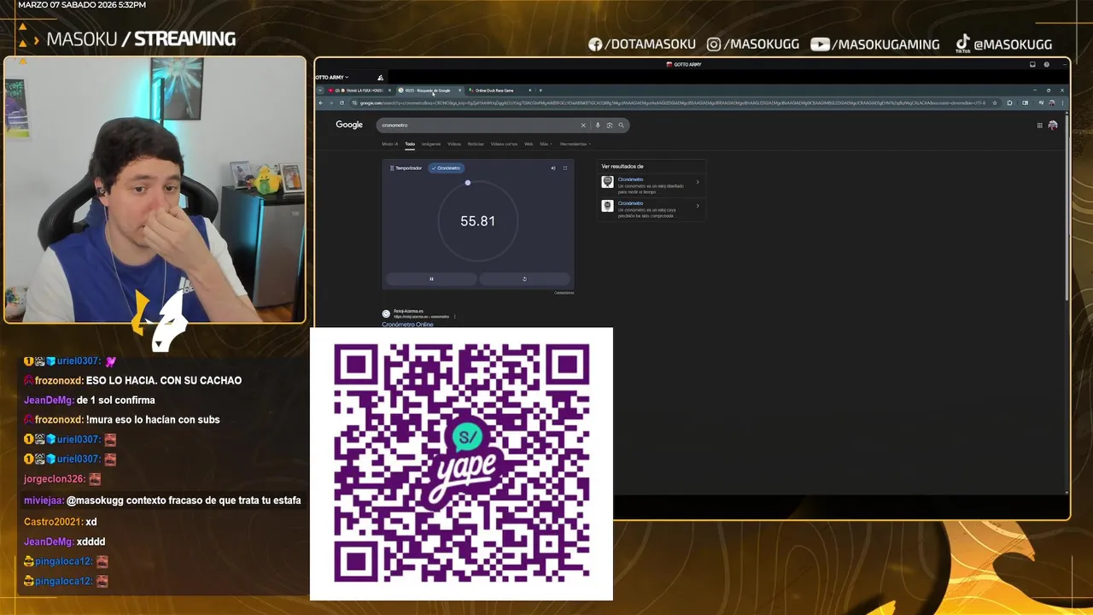Click the stopwatch progress ring dot
Image resolution: width=1093 pixels, height=615 pixels.
tap(467, 183)
